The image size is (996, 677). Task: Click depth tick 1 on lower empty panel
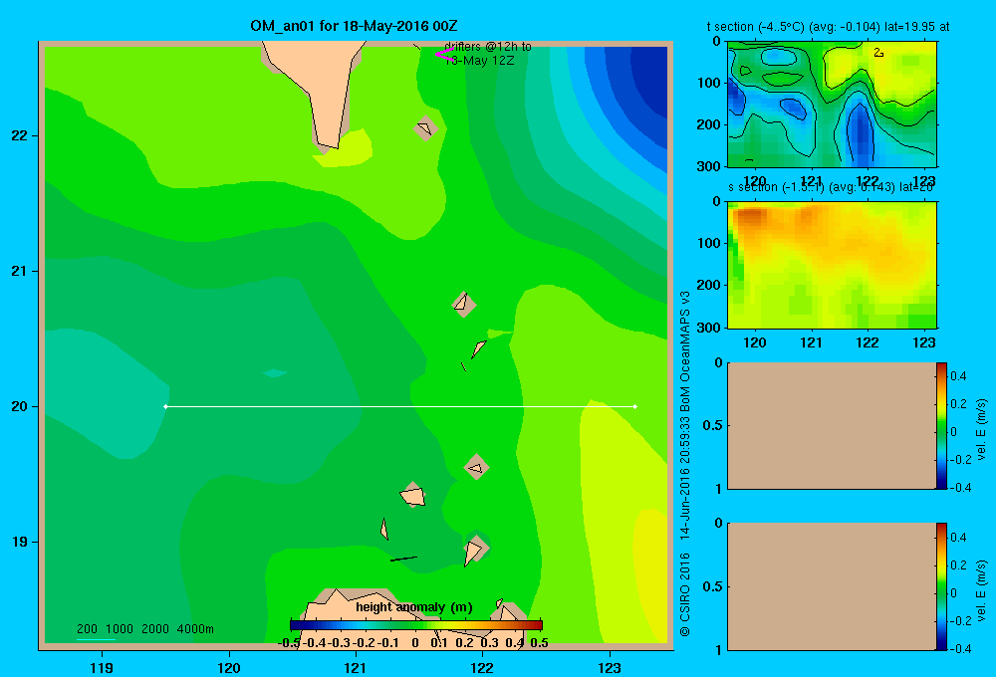click(x=718, y=649)
